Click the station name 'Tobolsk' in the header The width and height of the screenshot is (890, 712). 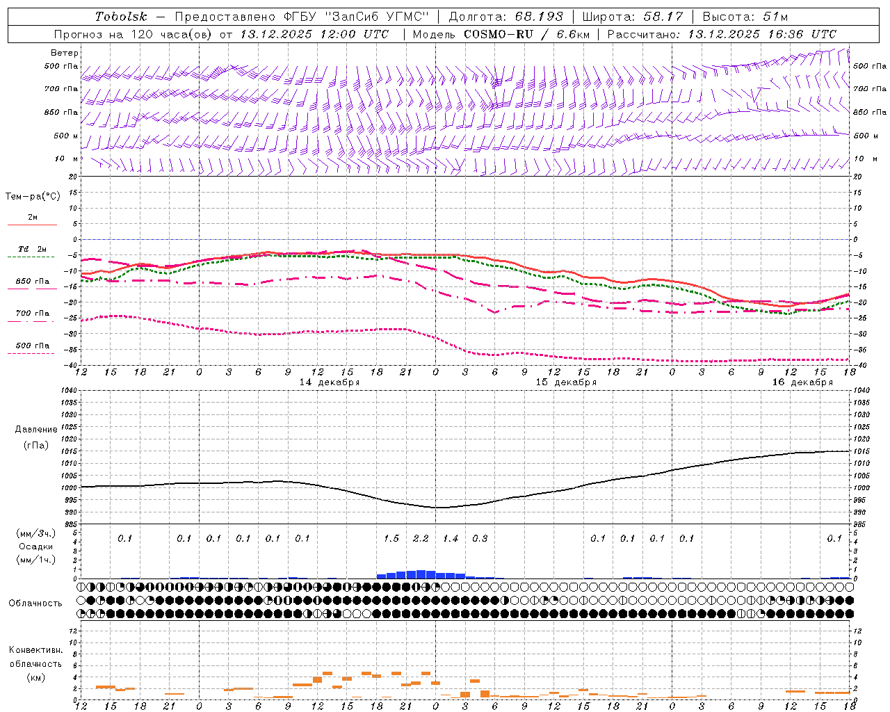[121, 17]
